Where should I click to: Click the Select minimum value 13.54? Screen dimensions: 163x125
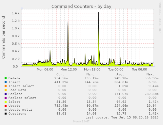[92, 102]
